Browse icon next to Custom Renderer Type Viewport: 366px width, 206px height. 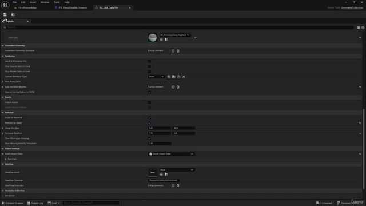174,77
